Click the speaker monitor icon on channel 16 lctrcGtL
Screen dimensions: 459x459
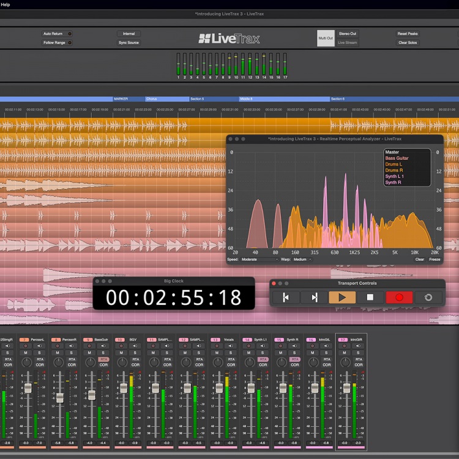tap(326, 346)
